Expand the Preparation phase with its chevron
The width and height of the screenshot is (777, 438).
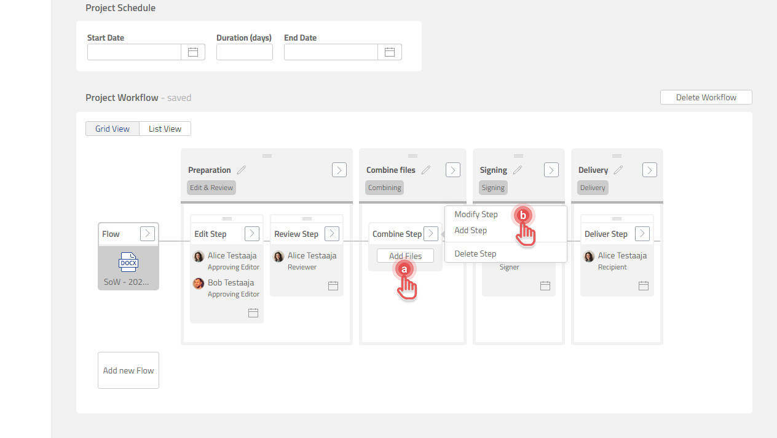(339, 169)
